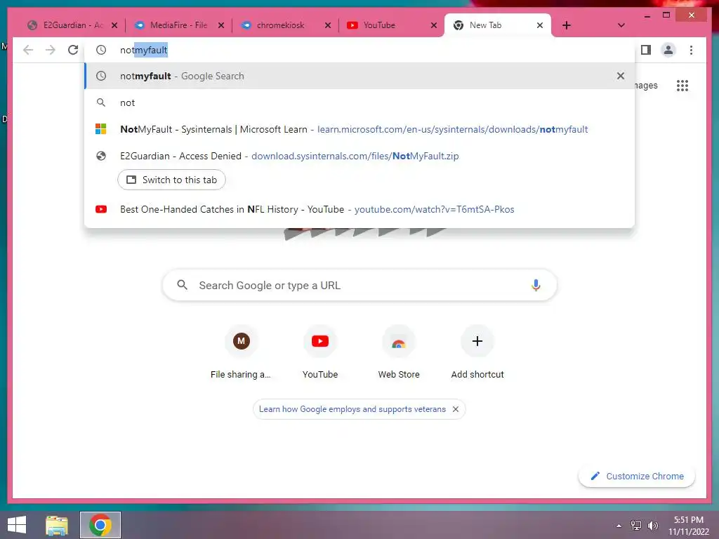719x539 pixels.
Task: Open the Google apps grid
Action: (x=682, y=85)
